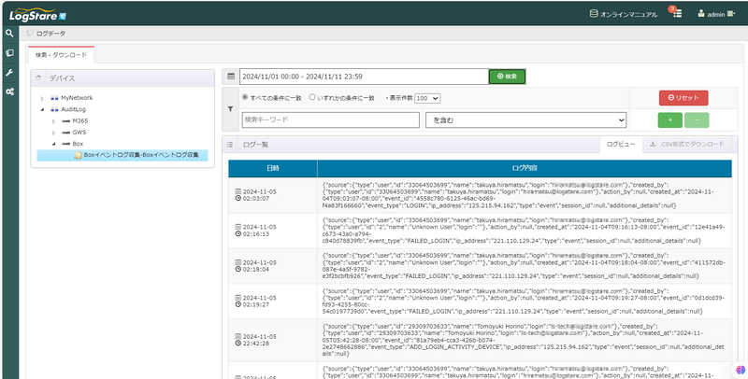748x379 pixels.
Task: Click the filter funnel icon
Action: tap(231, 108)
